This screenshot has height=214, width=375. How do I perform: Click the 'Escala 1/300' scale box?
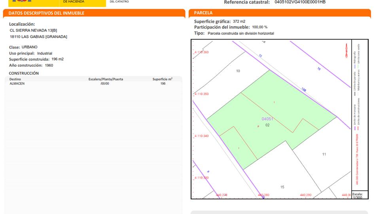[x=357, y=195]
